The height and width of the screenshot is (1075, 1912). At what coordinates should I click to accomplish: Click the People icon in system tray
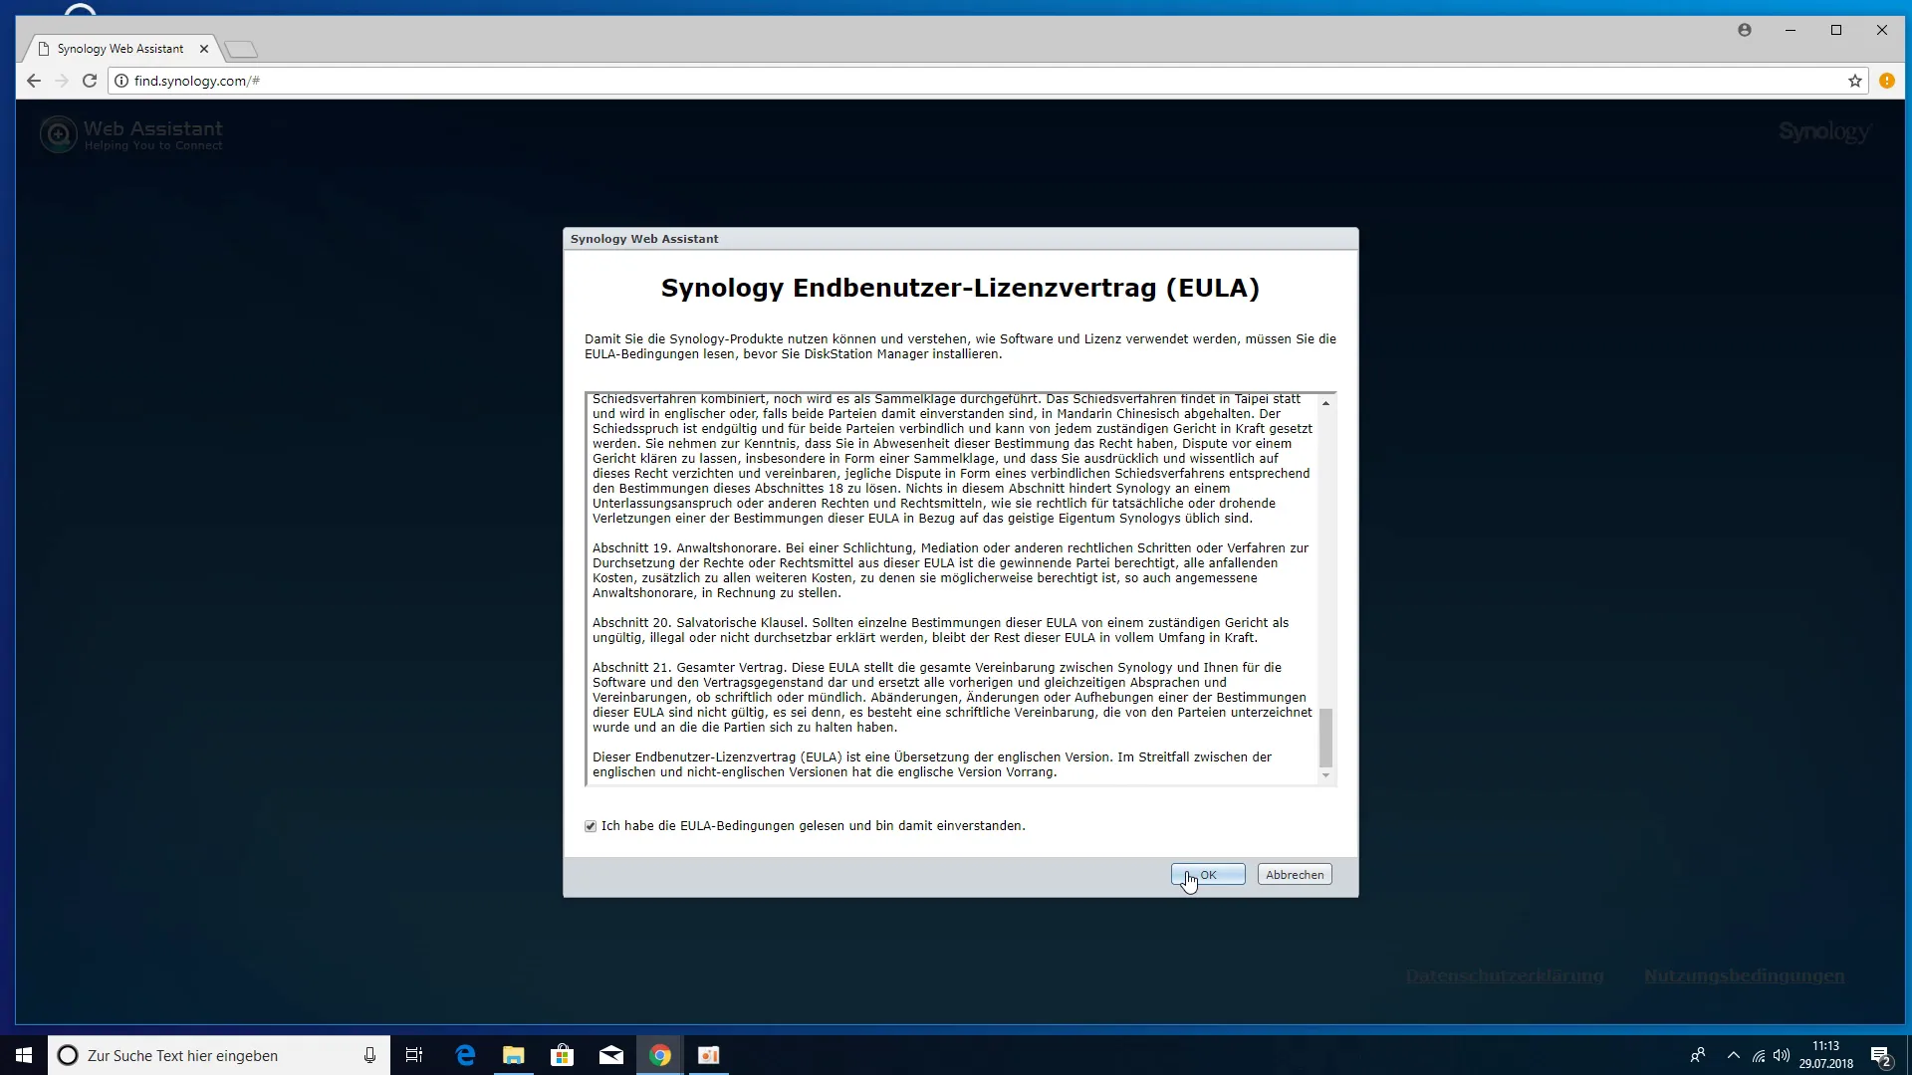click(1698, 1055)
